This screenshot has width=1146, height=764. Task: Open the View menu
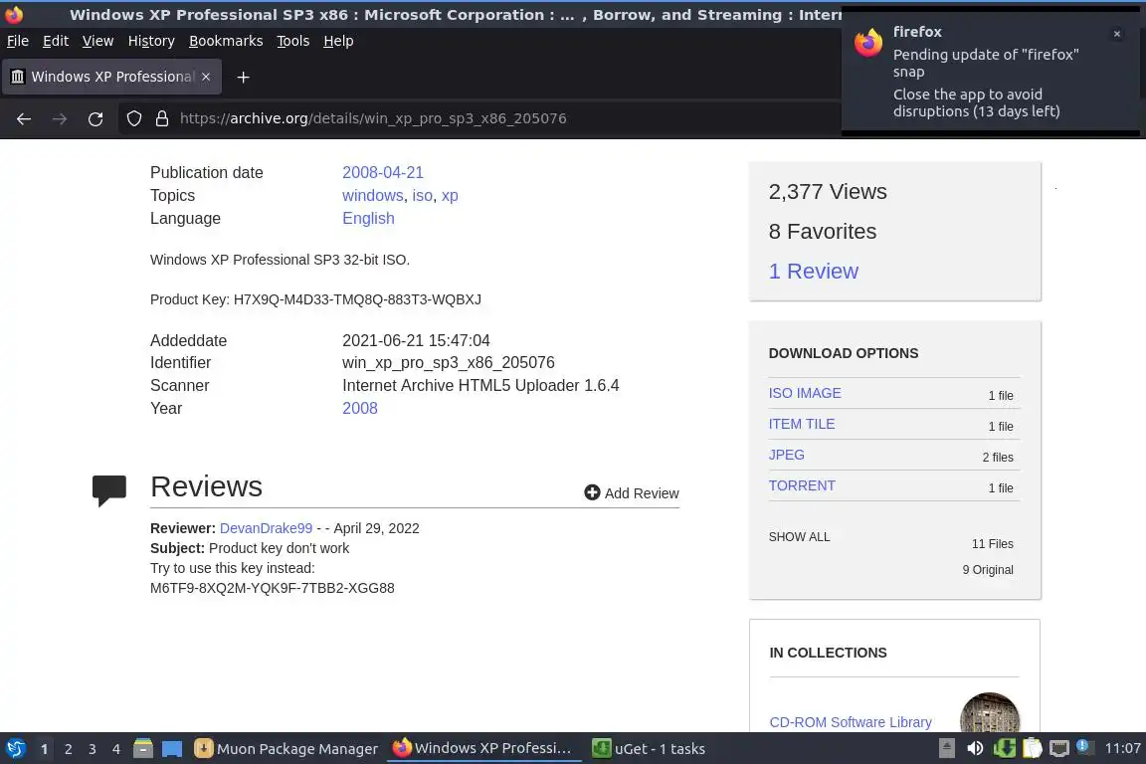pyautogui.click(x=97, y=41)
